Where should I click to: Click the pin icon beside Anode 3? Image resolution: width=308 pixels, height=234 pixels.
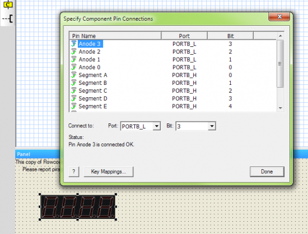pos(74,44)
